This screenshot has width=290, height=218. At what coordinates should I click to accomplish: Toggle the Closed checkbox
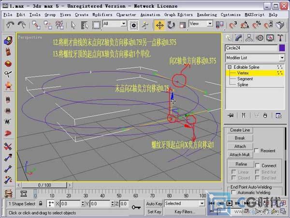(234, 178)
